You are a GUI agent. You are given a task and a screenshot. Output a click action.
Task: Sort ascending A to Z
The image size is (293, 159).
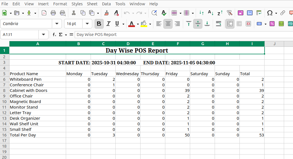tap(210, 13)
